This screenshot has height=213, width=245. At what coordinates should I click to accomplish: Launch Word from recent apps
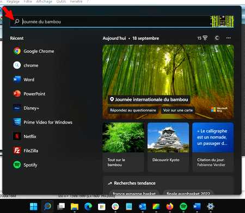[x=24, y=80]
